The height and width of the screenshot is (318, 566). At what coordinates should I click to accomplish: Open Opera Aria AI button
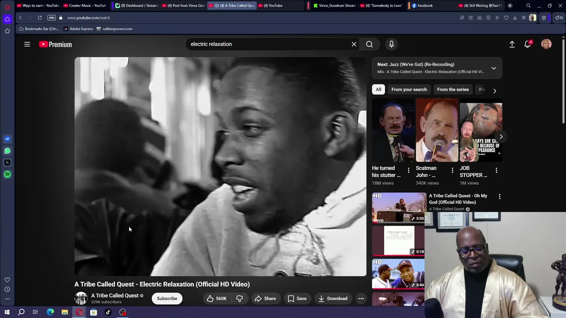tap(559, 18)
